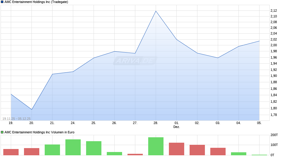Click the green volume bar for the 21st

click(52, 150)
